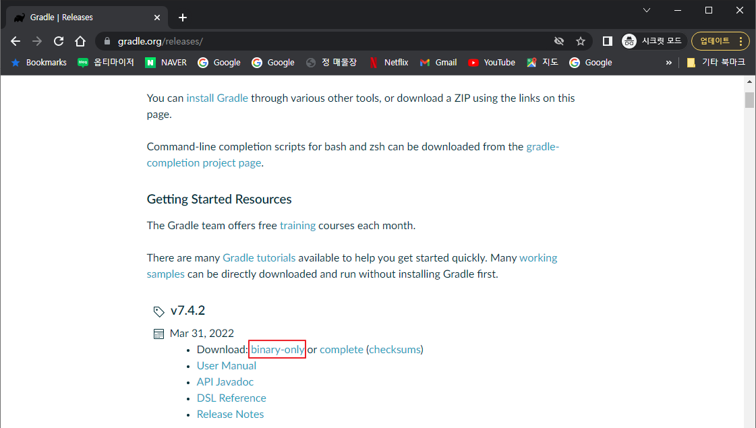Open the 지도 maps bookmark

coord(542,63)
